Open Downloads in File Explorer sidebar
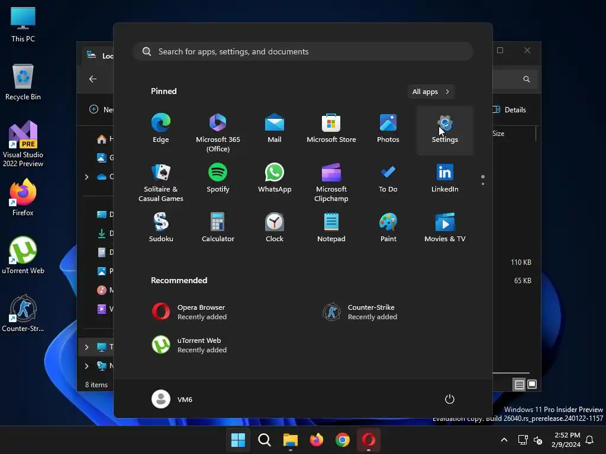The image size is (606, 454). 104,234
